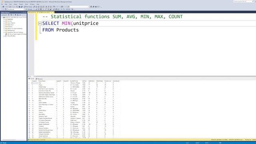
Task: Click the Save All icon in toolbar
Action: point(22,7)
